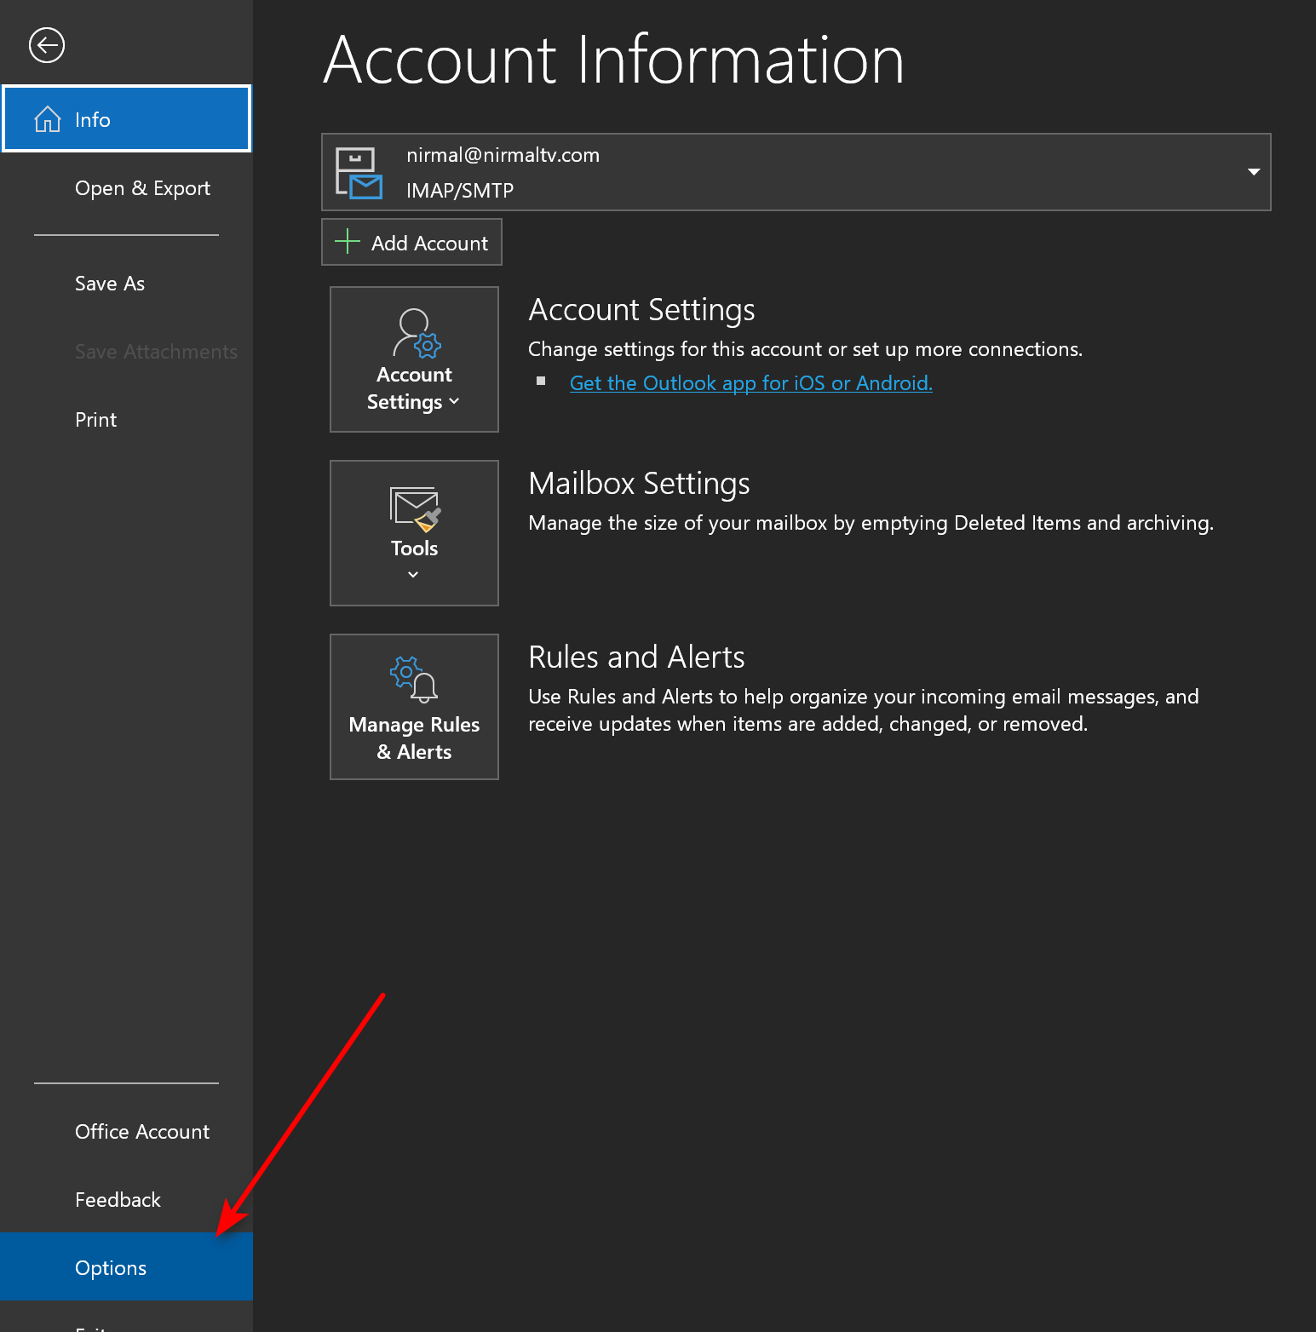
Task: Click the Rules and Alerts heading
Action: pyautogui.click(x=636, y=657)
